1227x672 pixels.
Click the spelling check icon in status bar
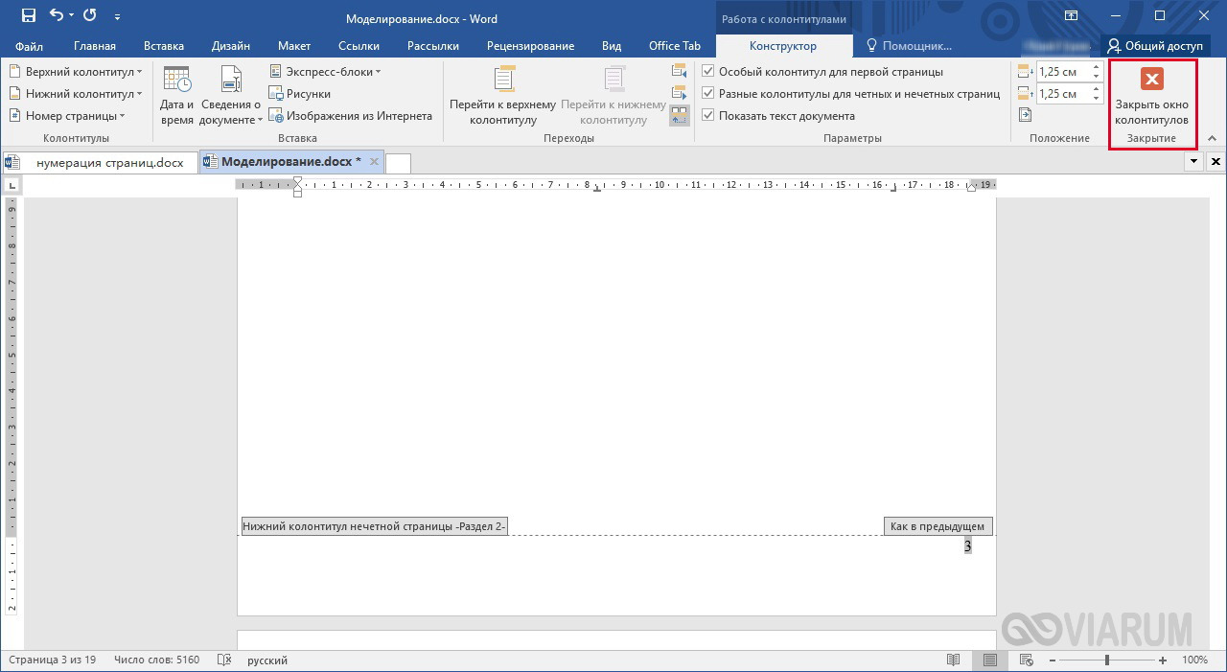(224, 660)
